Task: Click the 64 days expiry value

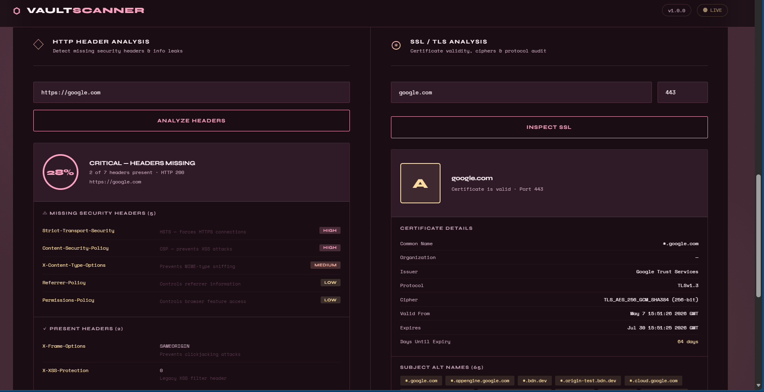Action: click(688, 342)
